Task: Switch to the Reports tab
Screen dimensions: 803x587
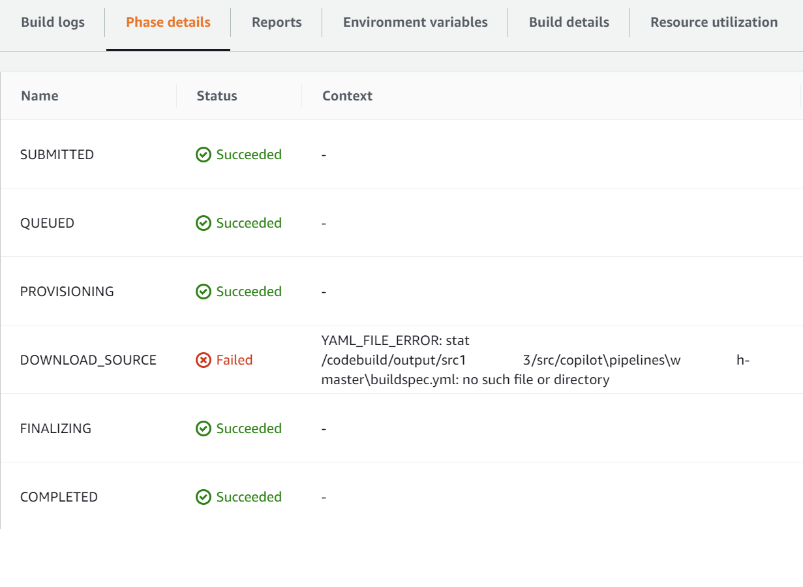Action: pyautogui.click(x=277, y=22)
